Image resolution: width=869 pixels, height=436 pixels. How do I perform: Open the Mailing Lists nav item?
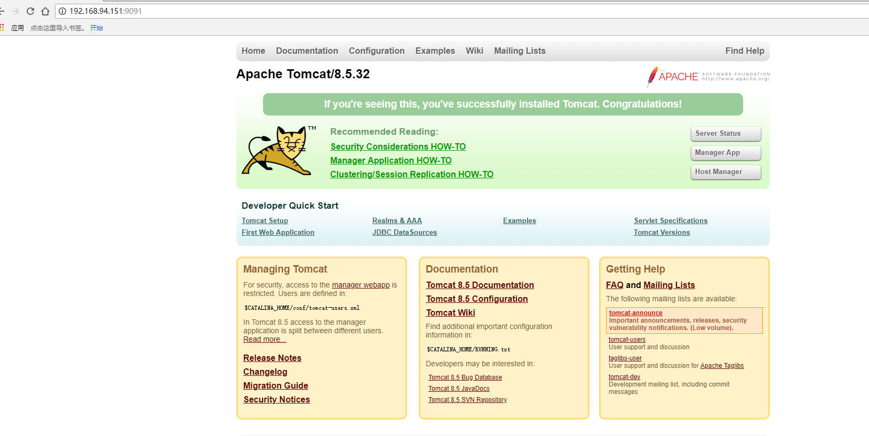tap(520, 51)
